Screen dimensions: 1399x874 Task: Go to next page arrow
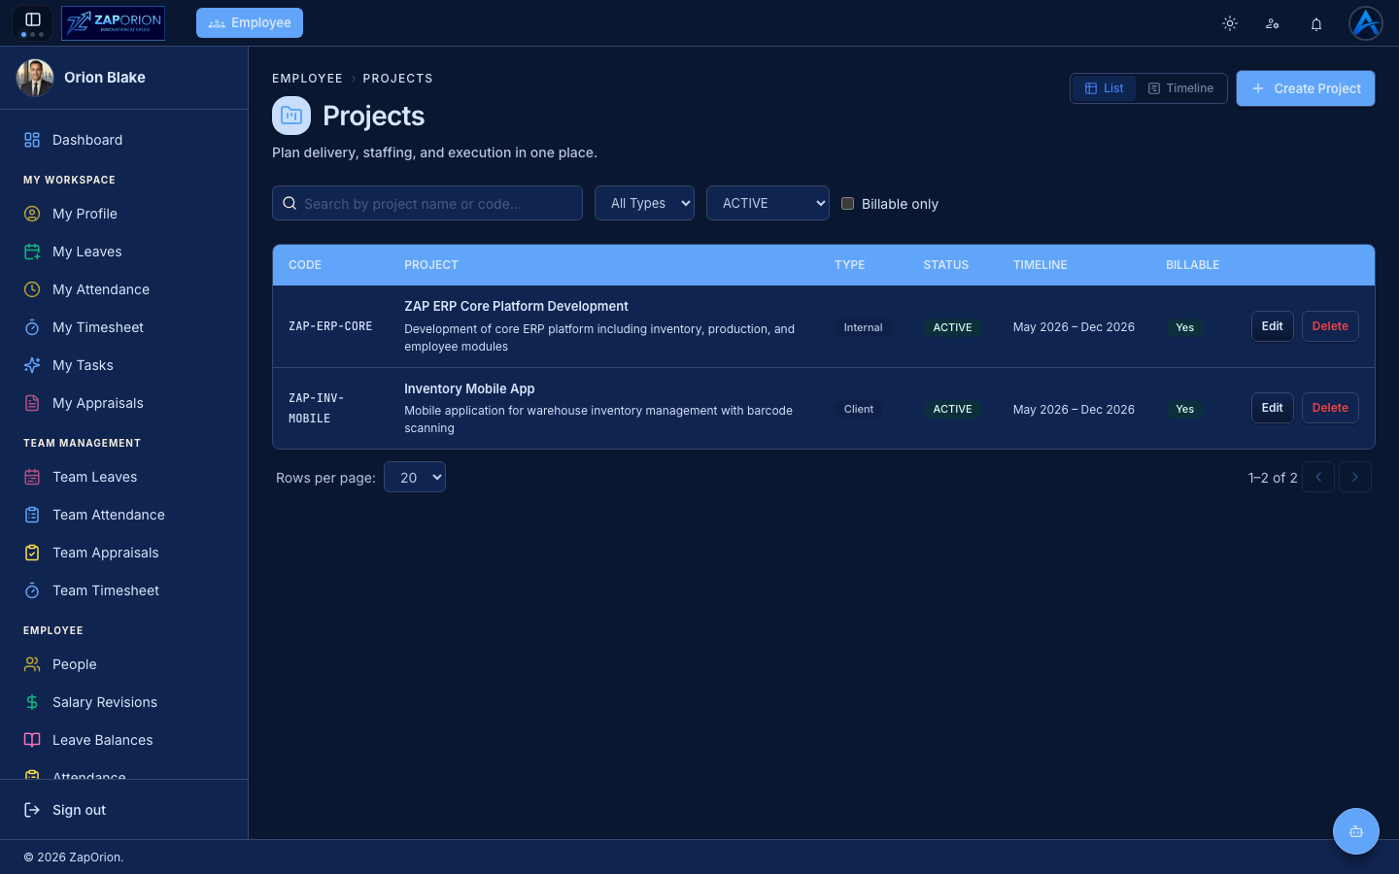point(1355,477)
